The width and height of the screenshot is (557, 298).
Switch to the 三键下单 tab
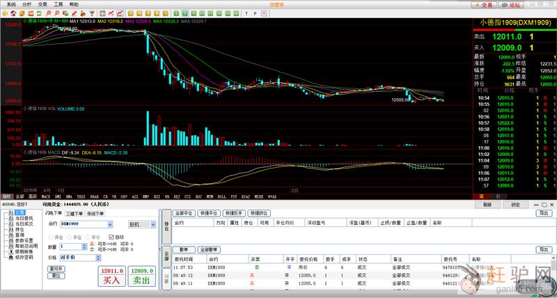pyautogui.click(x=74, y=214)
